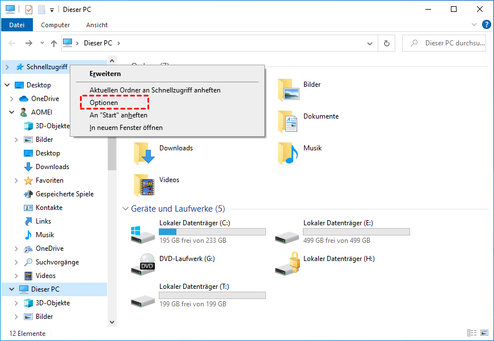Switch to the Computer ribbon tab
This screenshot has width=494, height=341.
(x=55, y=25)
